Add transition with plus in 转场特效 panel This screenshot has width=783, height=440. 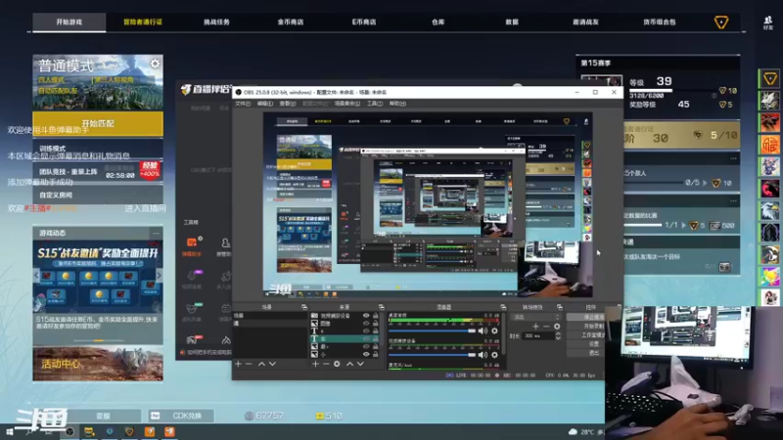tap(535, 327)
